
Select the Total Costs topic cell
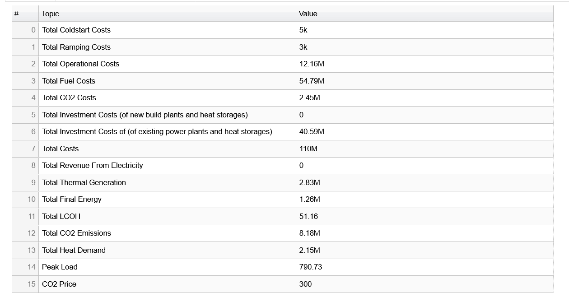(167, 149)
